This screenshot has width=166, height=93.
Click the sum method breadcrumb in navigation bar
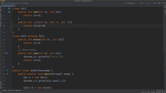[x=27, y=3]
